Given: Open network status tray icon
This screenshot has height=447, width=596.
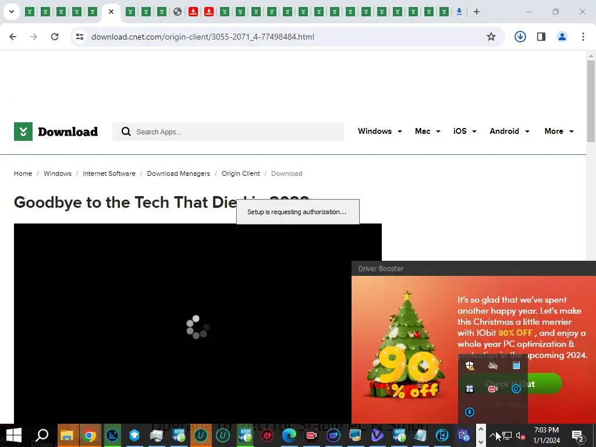Looking at the screenshot, I should (507, 435).
